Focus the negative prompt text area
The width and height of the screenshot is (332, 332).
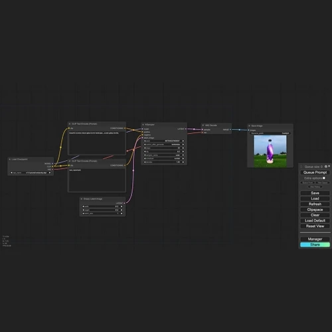click(x=97, y=180)
